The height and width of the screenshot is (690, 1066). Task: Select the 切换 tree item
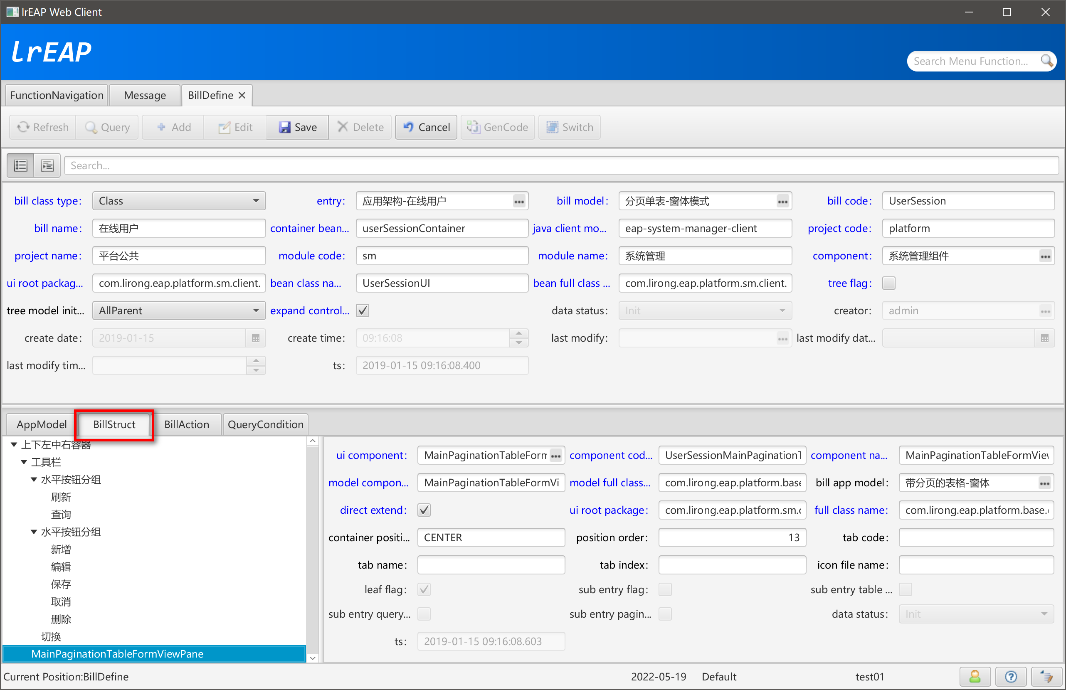point(51,637)
